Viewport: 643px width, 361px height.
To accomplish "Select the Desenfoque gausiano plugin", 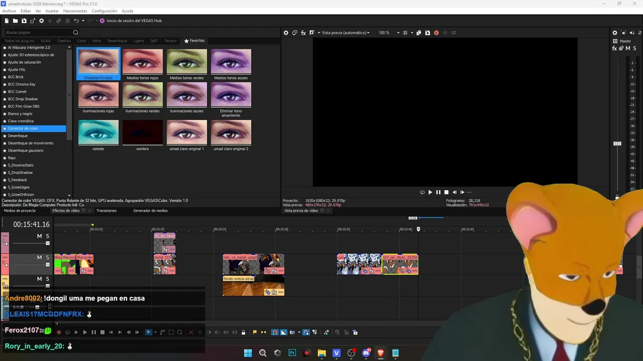I will (26, 150).
